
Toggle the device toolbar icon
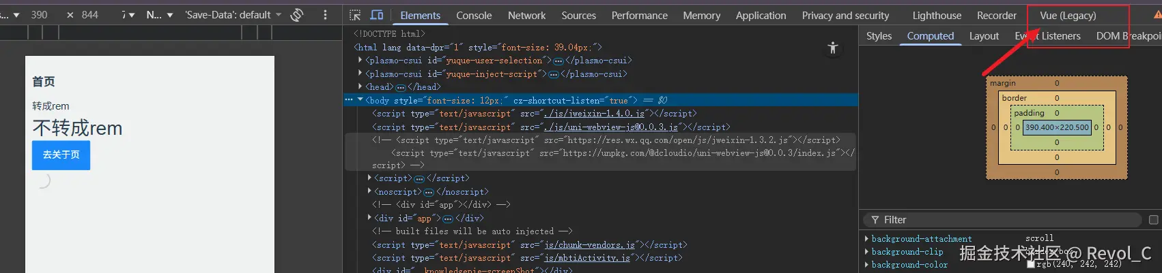(x=377, y=15)
